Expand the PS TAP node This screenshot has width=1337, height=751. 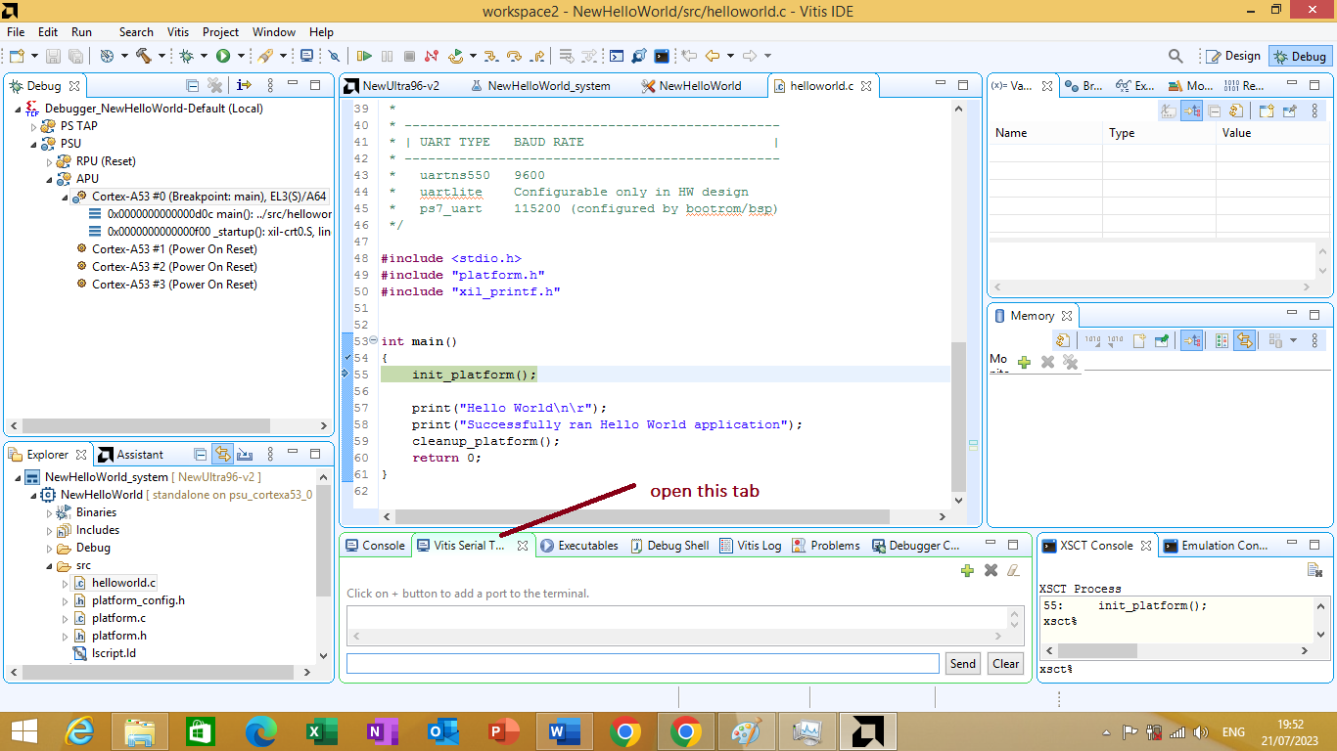(34, 126)
